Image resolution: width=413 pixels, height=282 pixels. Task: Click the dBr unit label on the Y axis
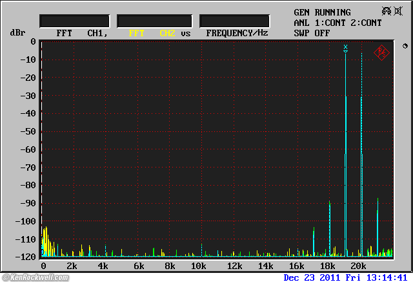(x=16, y=32)
